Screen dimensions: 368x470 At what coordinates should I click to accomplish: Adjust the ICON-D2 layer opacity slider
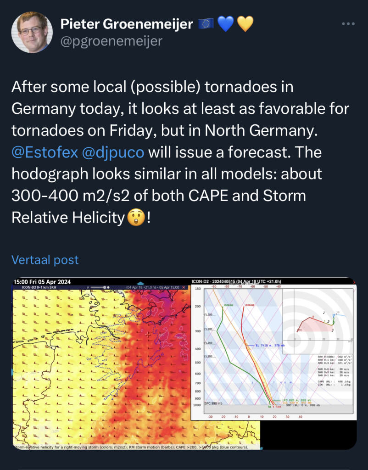pos(100,287)
